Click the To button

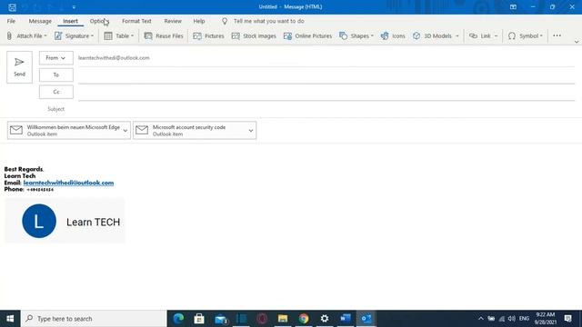(x=56, y=74)
